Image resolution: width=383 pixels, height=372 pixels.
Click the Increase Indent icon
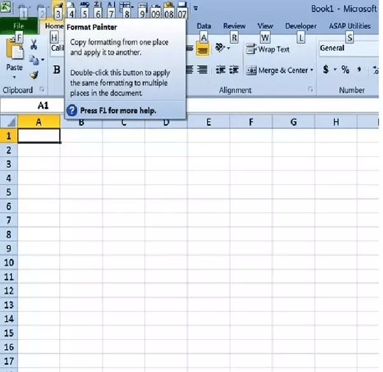click(234, 70)
